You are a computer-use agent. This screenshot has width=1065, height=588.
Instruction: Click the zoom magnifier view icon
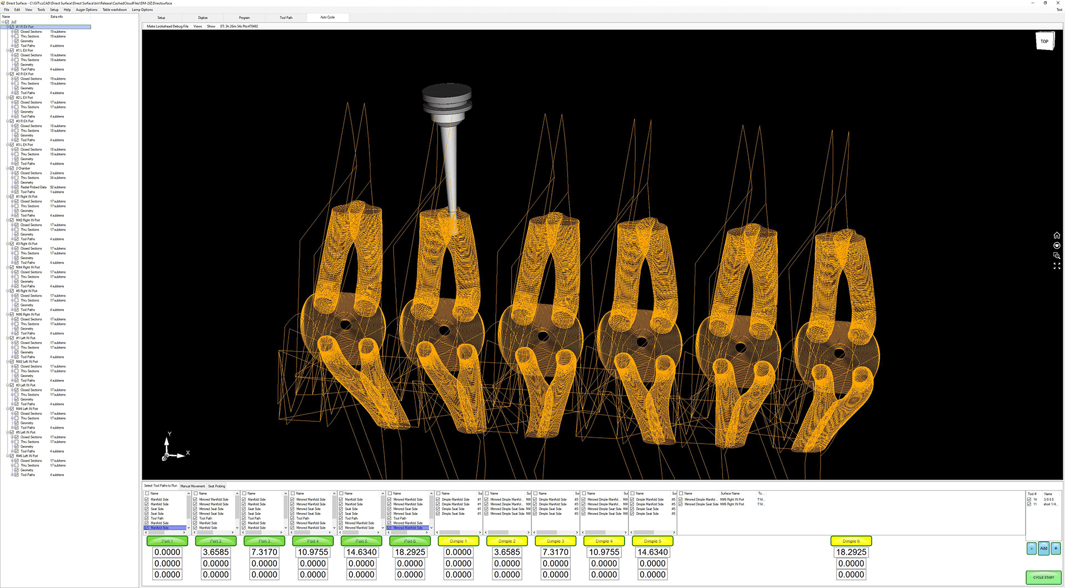(1056, 256)
